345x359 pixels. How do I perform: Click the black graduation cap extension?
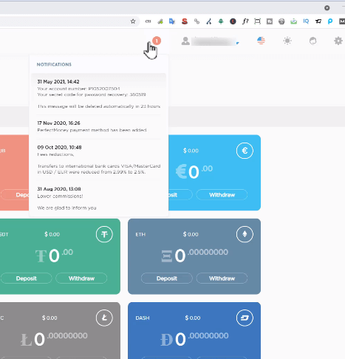click(318, 21)
